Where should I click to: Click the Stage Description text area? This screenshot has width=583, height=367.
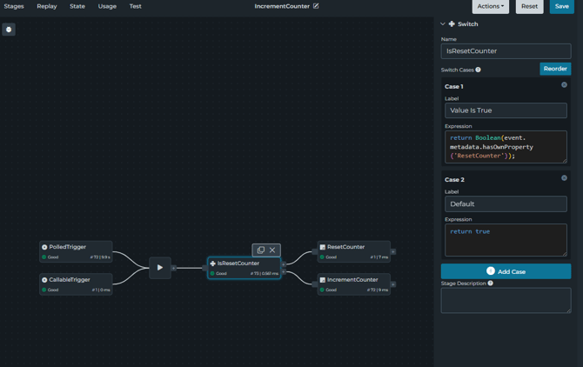pos(506,300)
